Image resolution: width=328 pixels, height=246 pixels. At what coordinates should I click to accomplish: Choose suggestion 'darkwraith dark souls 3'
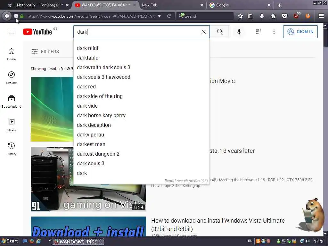pos(141,68)
